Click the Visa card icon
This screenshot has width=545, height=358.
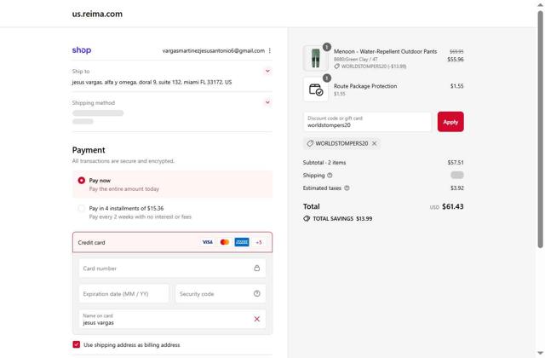[208, 242]
